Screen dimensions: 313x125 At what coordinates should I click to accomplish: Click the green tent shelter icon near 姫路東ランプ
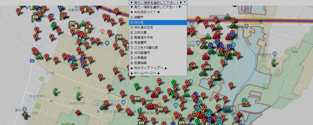point(228,16)
